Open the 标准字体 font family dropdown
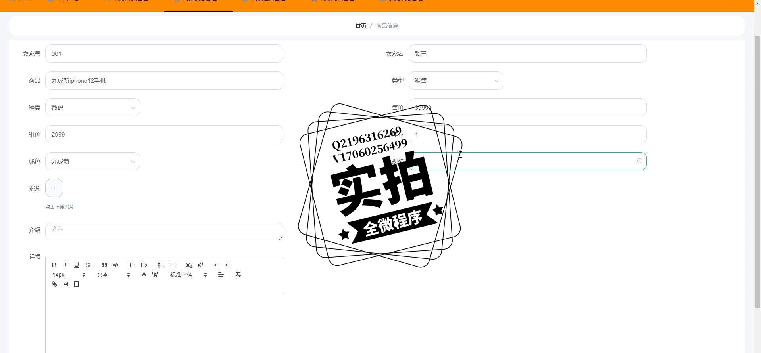The image size is (761, 353). tap(188, 275)
